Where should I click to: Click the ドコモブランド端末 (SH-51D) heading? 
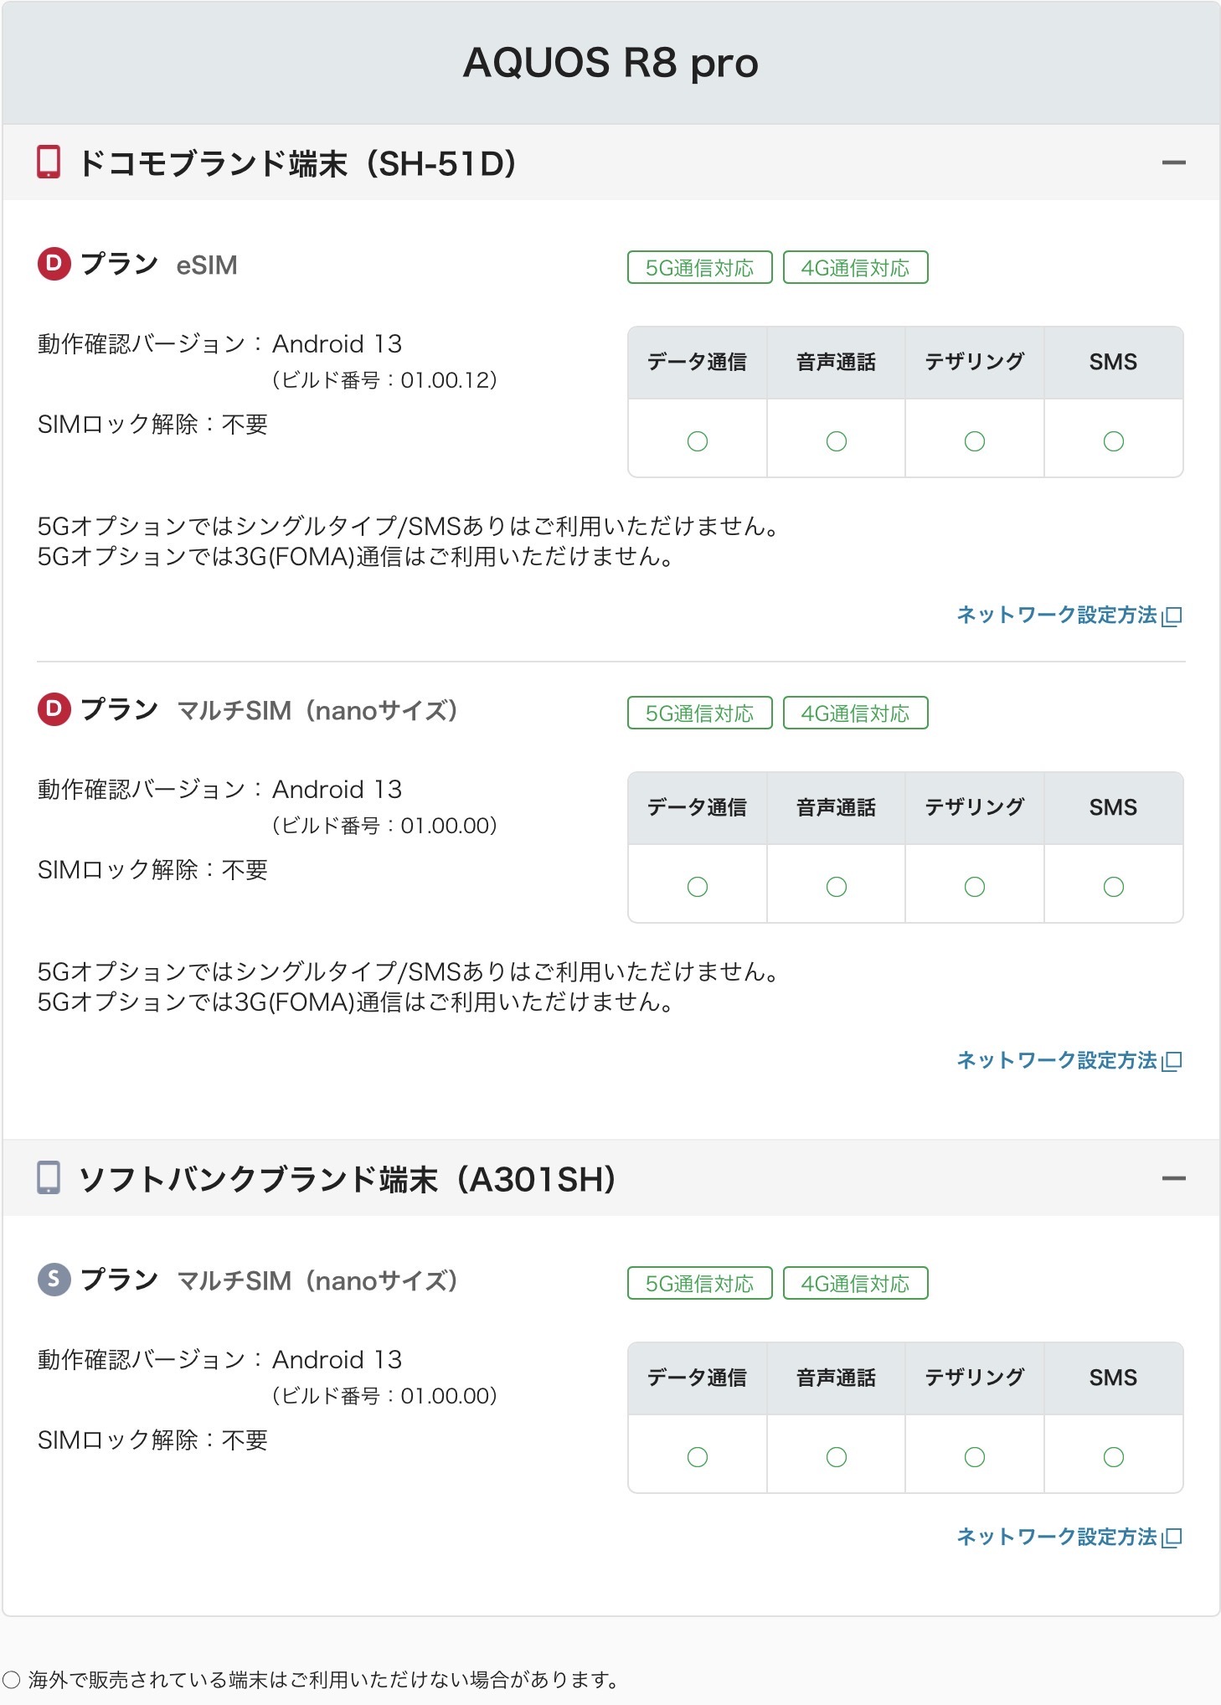tap(297, 163)
